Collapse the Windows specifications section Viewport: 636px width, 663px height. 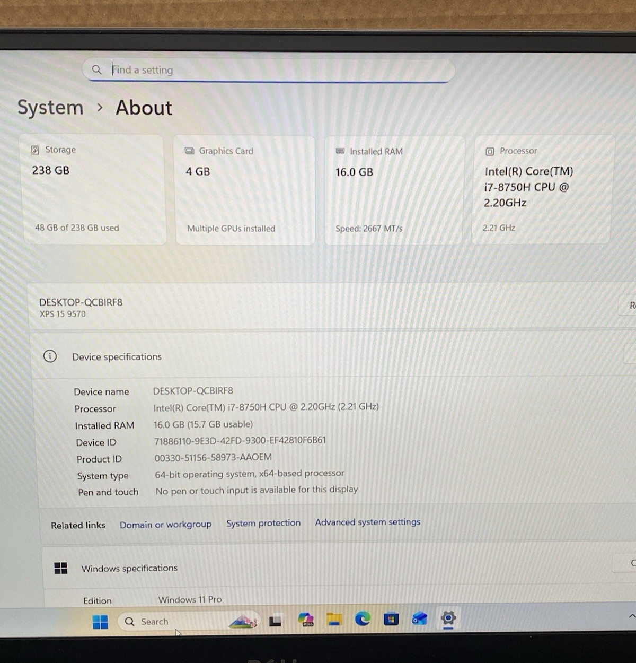[x=339, y=568]
